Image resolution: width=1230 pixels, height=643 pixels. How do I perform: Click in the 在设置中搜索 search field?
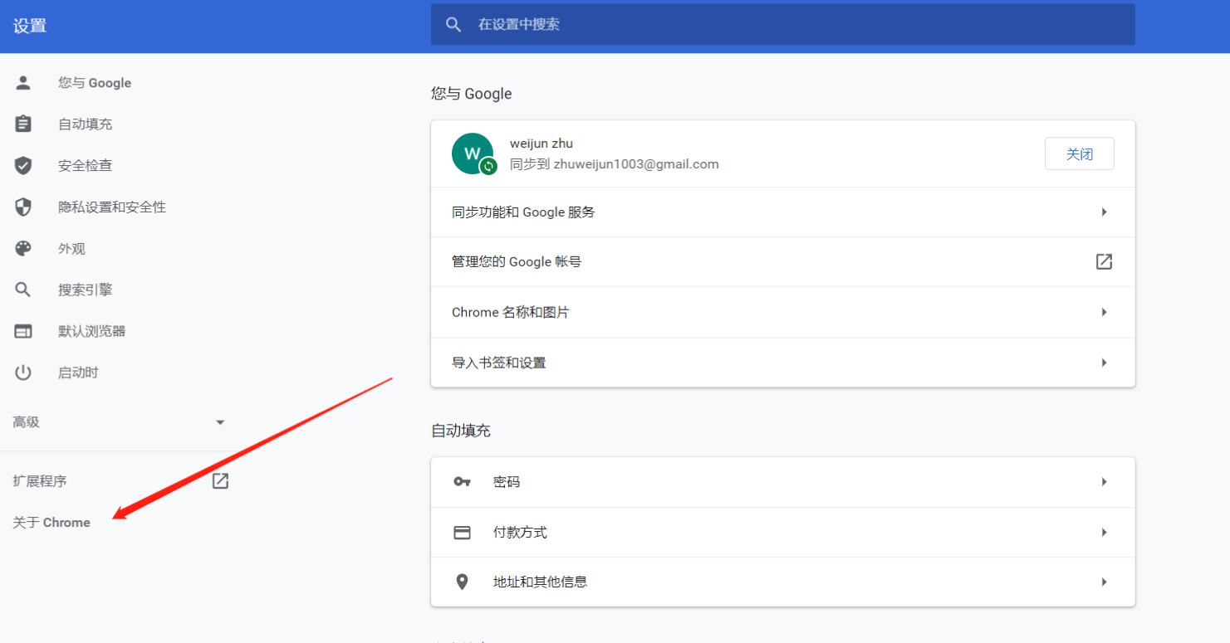tap(782, 25)
